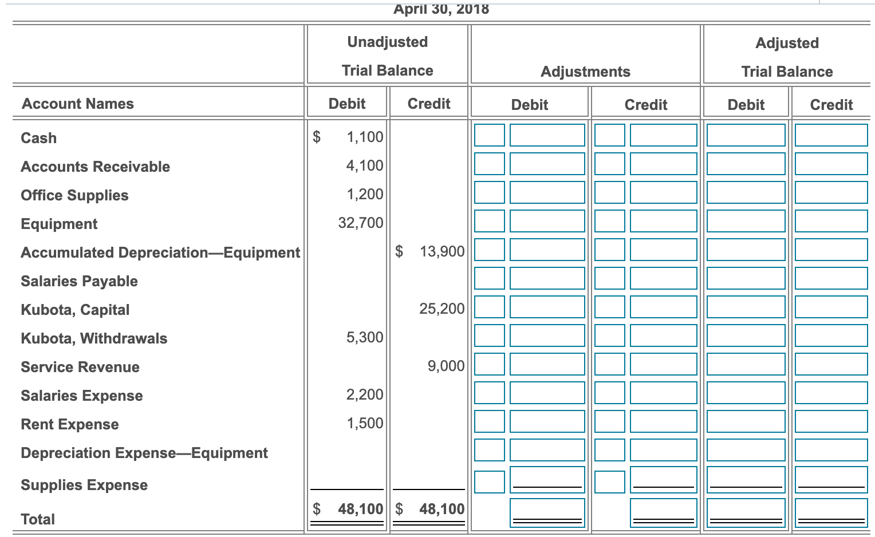Image resolution: width=875 pixels, height=537 pixels.
Task: Select Salaries Payable adjustments credit amount field
Action: [x=664, y=278]
